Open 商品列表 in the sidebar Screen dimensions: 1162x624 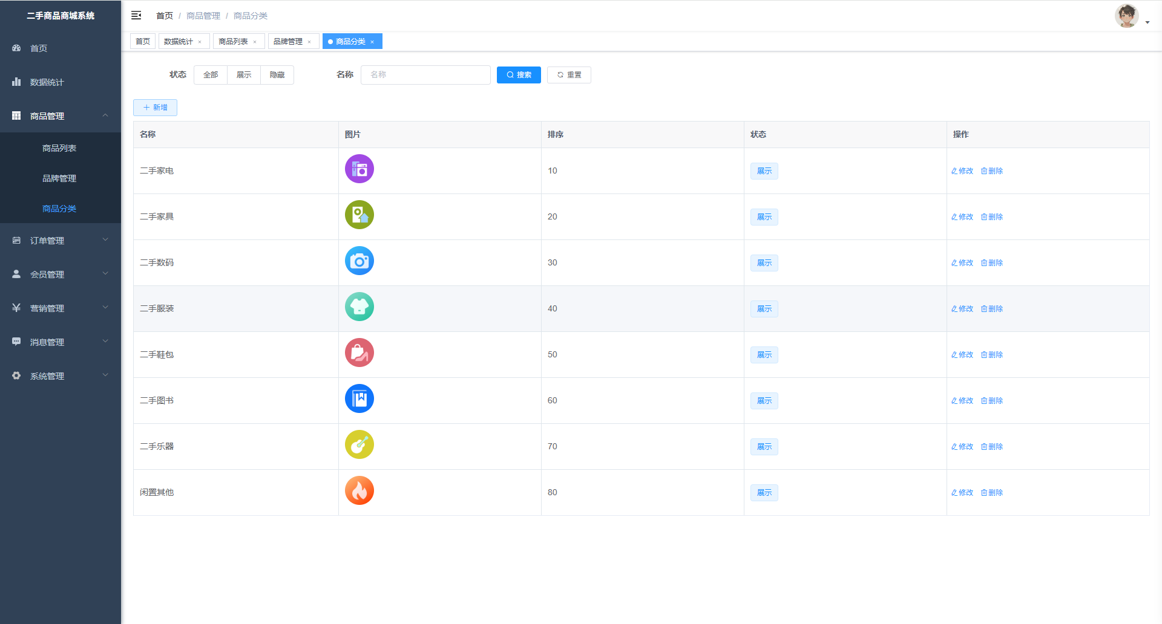click(59, 148)
